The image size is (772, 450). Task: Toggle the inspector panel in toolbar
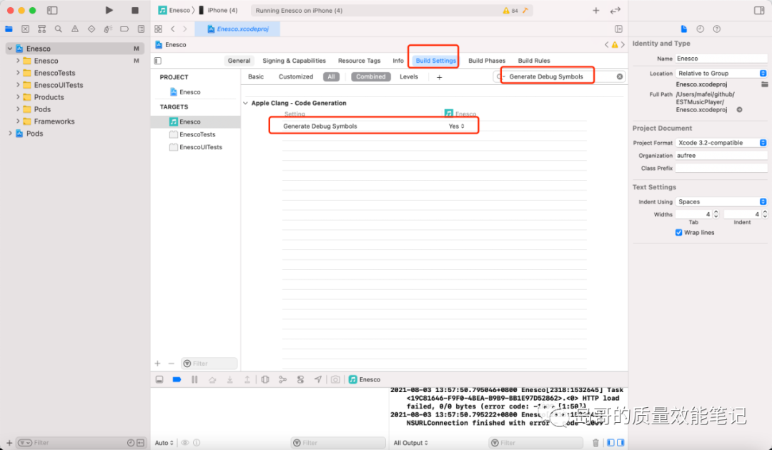pos(759,10)
